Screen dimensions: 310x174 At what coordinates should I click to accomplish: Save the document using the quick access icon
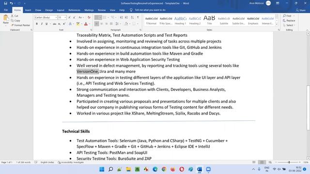(5, 3)
